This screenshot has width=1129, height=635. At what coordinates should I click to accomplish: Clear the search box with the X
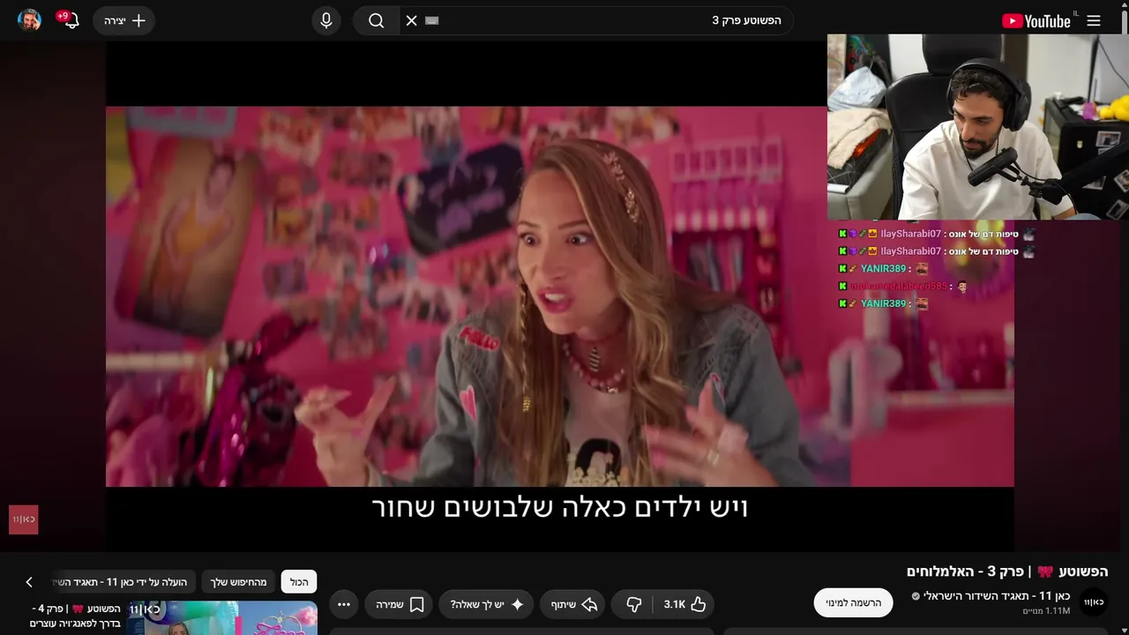click(411, 20)
